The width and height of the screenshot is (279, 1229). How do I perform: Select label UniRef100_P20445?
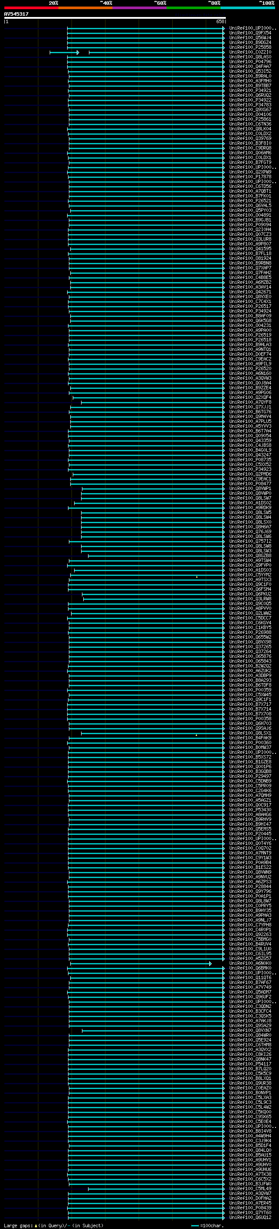[250, 834]
